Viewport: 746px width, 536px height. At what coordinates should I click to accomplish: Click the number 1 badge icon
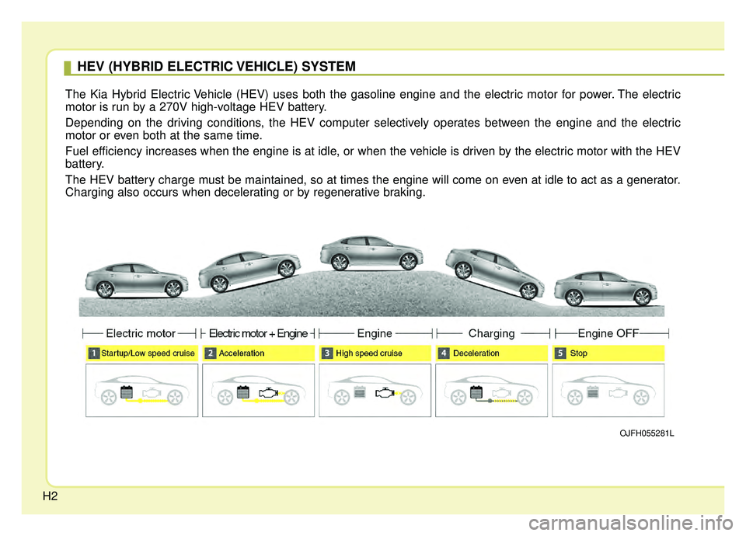click(94, 353)
